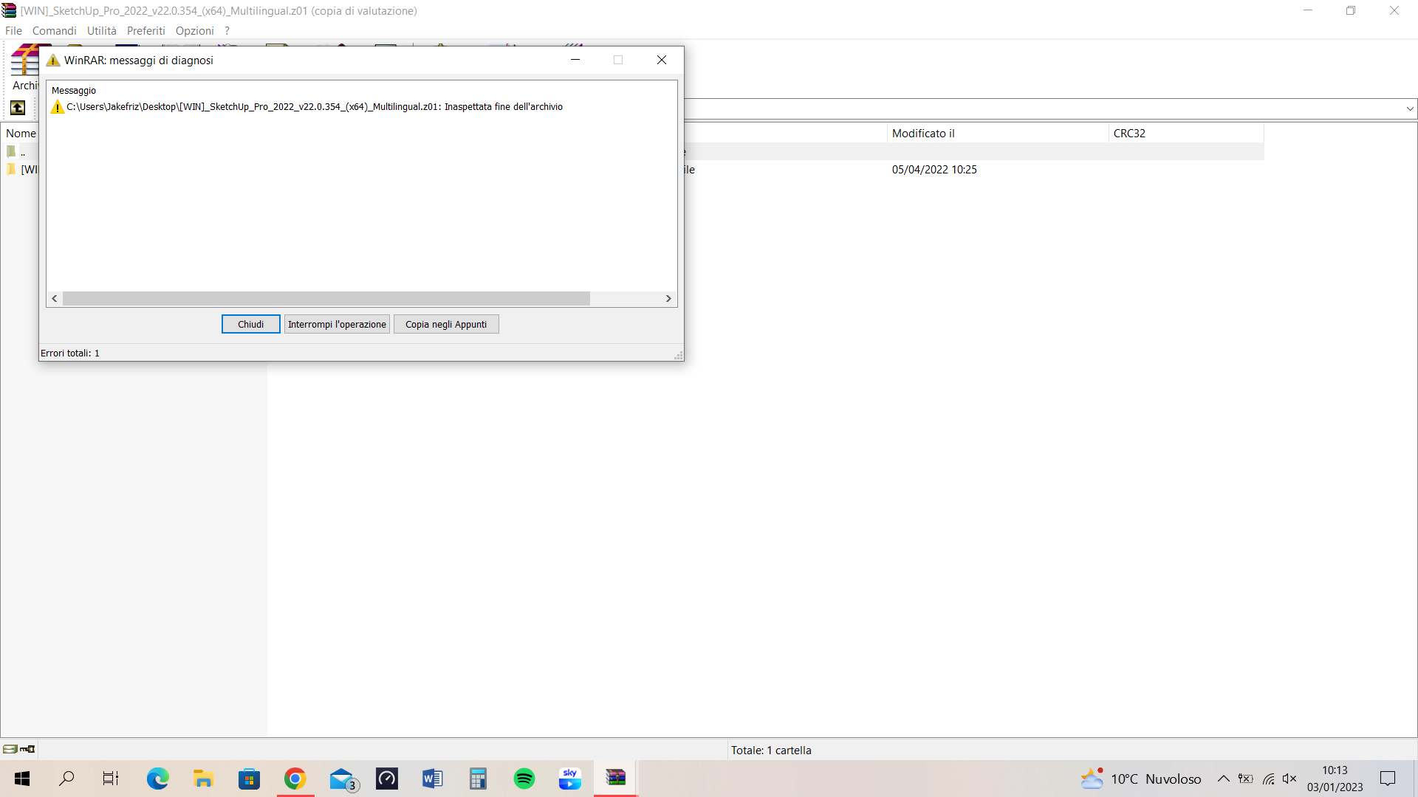The image size is (1418, 797).
Task: Launch Microsoft Edge from the taskbar
Action: [x=157, y=779]
